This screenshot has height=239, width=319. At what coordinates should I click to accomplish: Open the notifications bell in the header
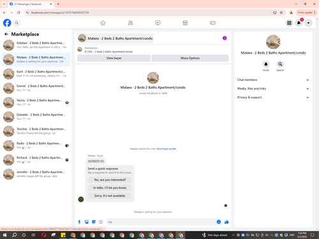pyautogui.click(x=299, y=23)
